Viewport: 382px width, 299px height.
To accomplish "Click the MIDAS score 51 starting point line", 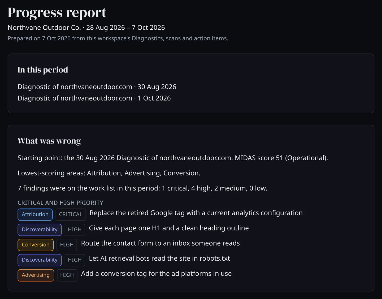I will [x=173, y=158].
